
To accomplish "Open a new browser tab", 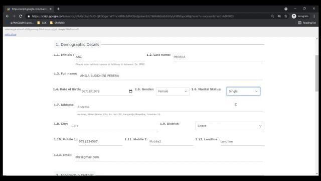I will 58,9.
